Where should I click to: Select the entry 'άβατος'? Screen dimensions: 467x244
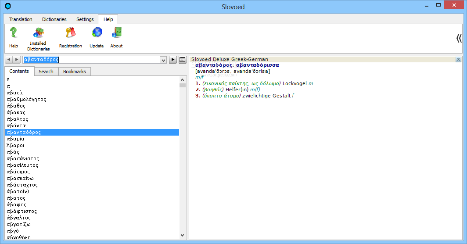pos(92,198)
